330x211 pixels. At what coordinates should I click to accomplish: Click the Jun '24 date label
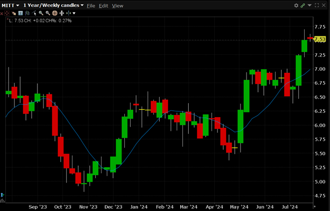(x=265, y=207)
